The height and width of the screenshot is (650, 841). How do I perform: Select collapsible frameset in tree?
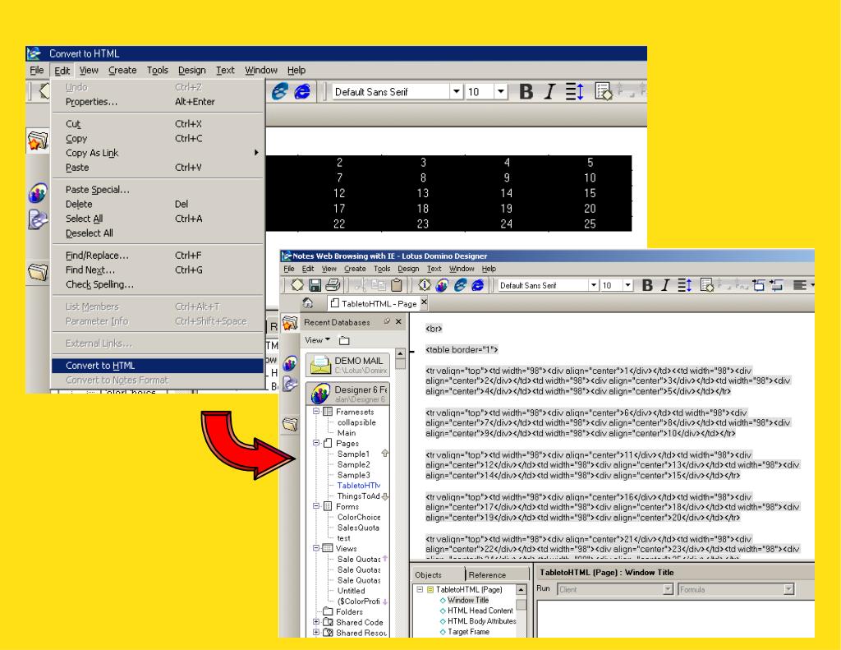pos(356,422)
